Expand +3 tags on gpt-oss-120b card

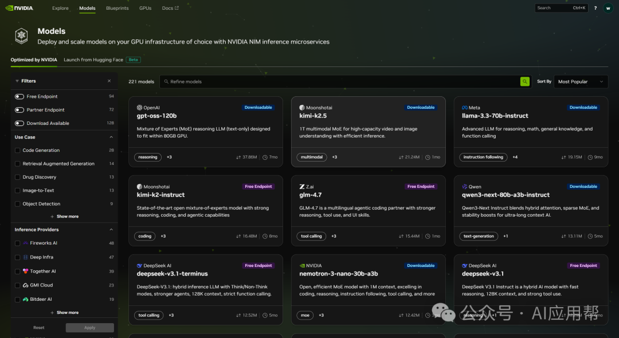[169, 158]
